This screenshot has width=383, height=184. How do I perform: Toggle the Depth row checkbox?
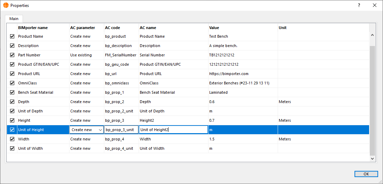click(12, 102)
